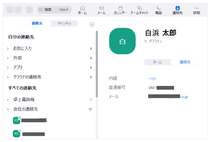Click the 直通番号 field label
The height and width of the screenshot is (142, 210).
[x=117, y=88]
